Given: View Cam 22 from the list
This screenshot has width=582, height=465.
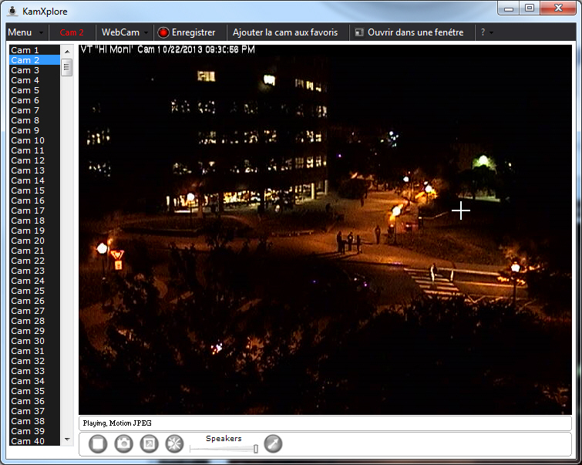Looking at the screenshot, I should pos(35,261).
